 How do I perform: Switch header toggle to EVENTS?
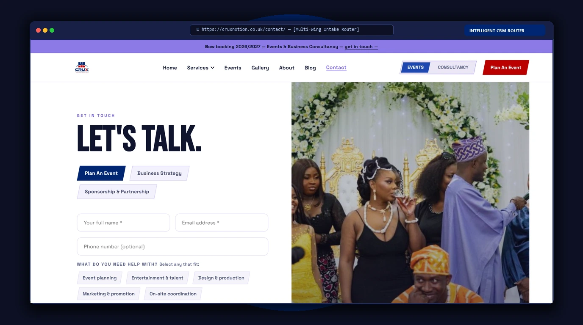[415, 67]
